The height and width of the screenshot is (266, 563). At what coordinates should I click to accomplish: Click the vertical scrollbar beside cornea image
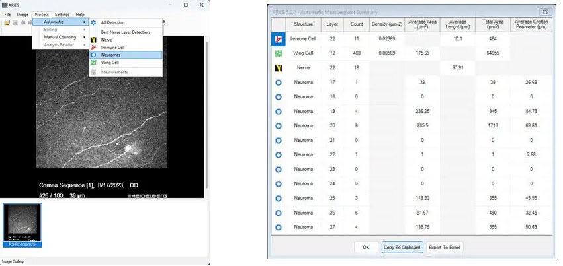(206, 115)
